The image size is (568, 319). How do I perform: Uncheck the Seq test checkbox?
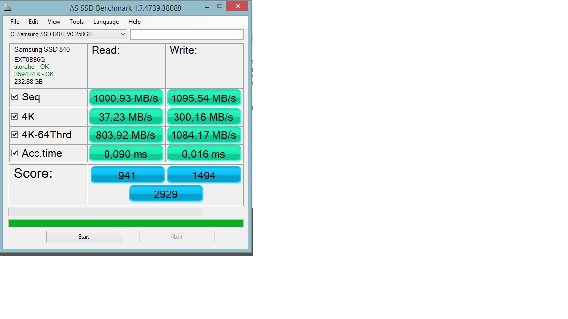(14, 97)
